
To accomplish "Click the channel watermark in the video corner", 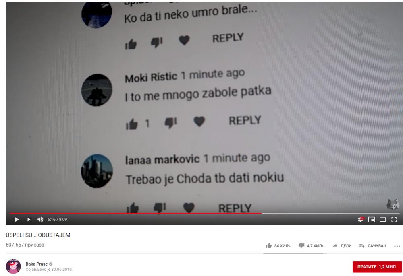I will click(393, 204).
